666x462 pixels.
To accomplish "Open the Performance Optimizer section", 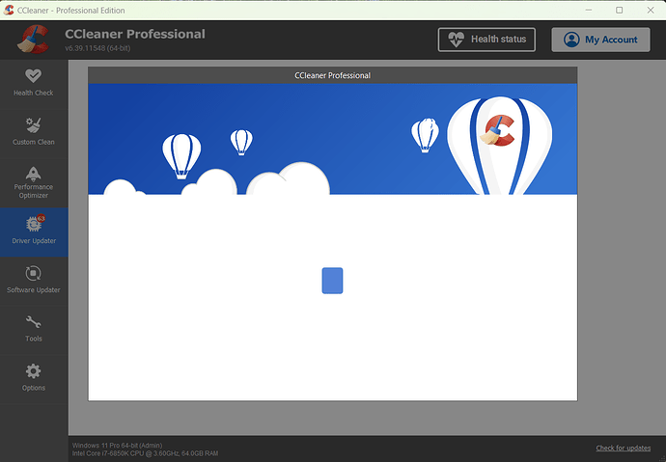I will point(34,183).
